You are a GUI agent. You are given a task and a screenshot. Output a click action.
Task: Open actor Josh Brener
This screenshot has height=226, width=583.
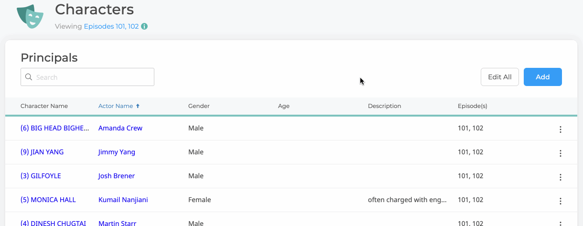click(117, 176)
